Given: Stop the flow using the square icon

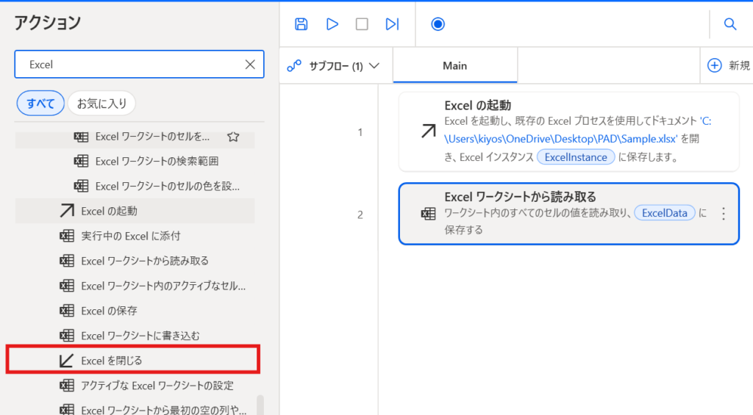Looking at the screenshot, I should (362, 24).
